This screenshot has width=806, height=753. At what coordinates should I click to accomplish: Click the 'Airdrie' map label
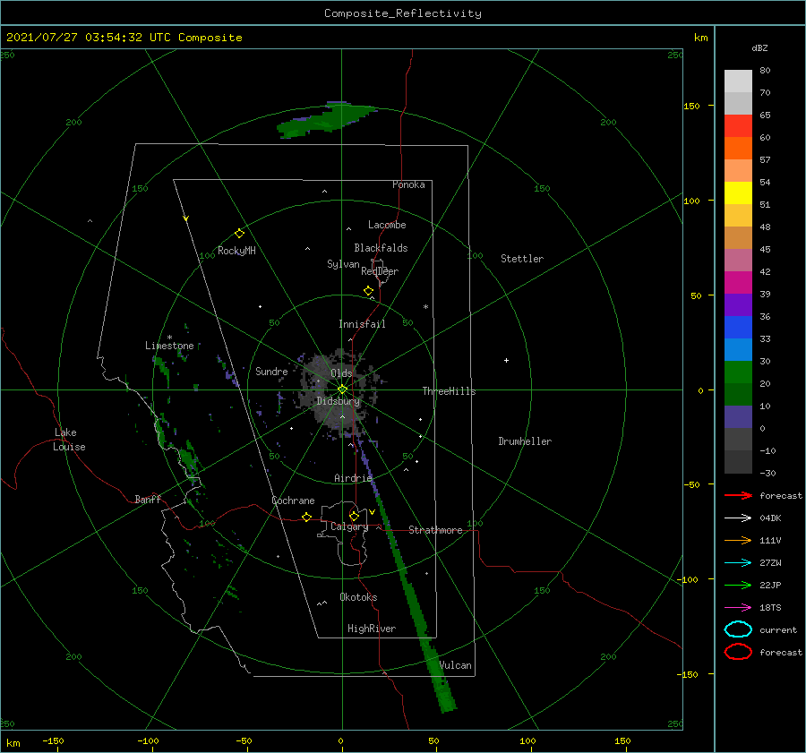(353, 478)
